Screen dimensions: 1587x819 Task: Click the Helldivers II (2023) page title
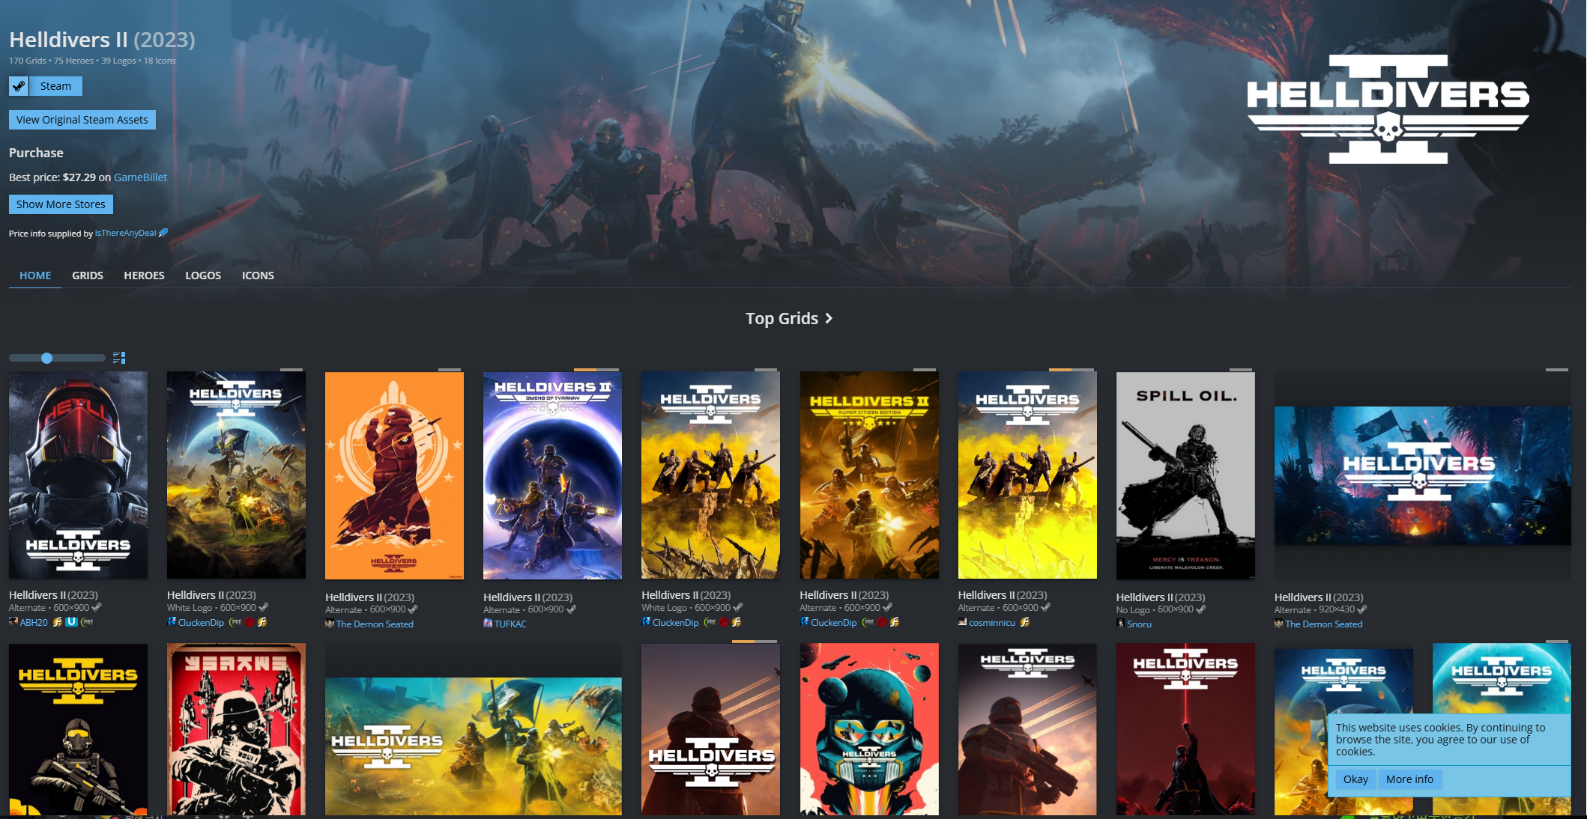102,40
